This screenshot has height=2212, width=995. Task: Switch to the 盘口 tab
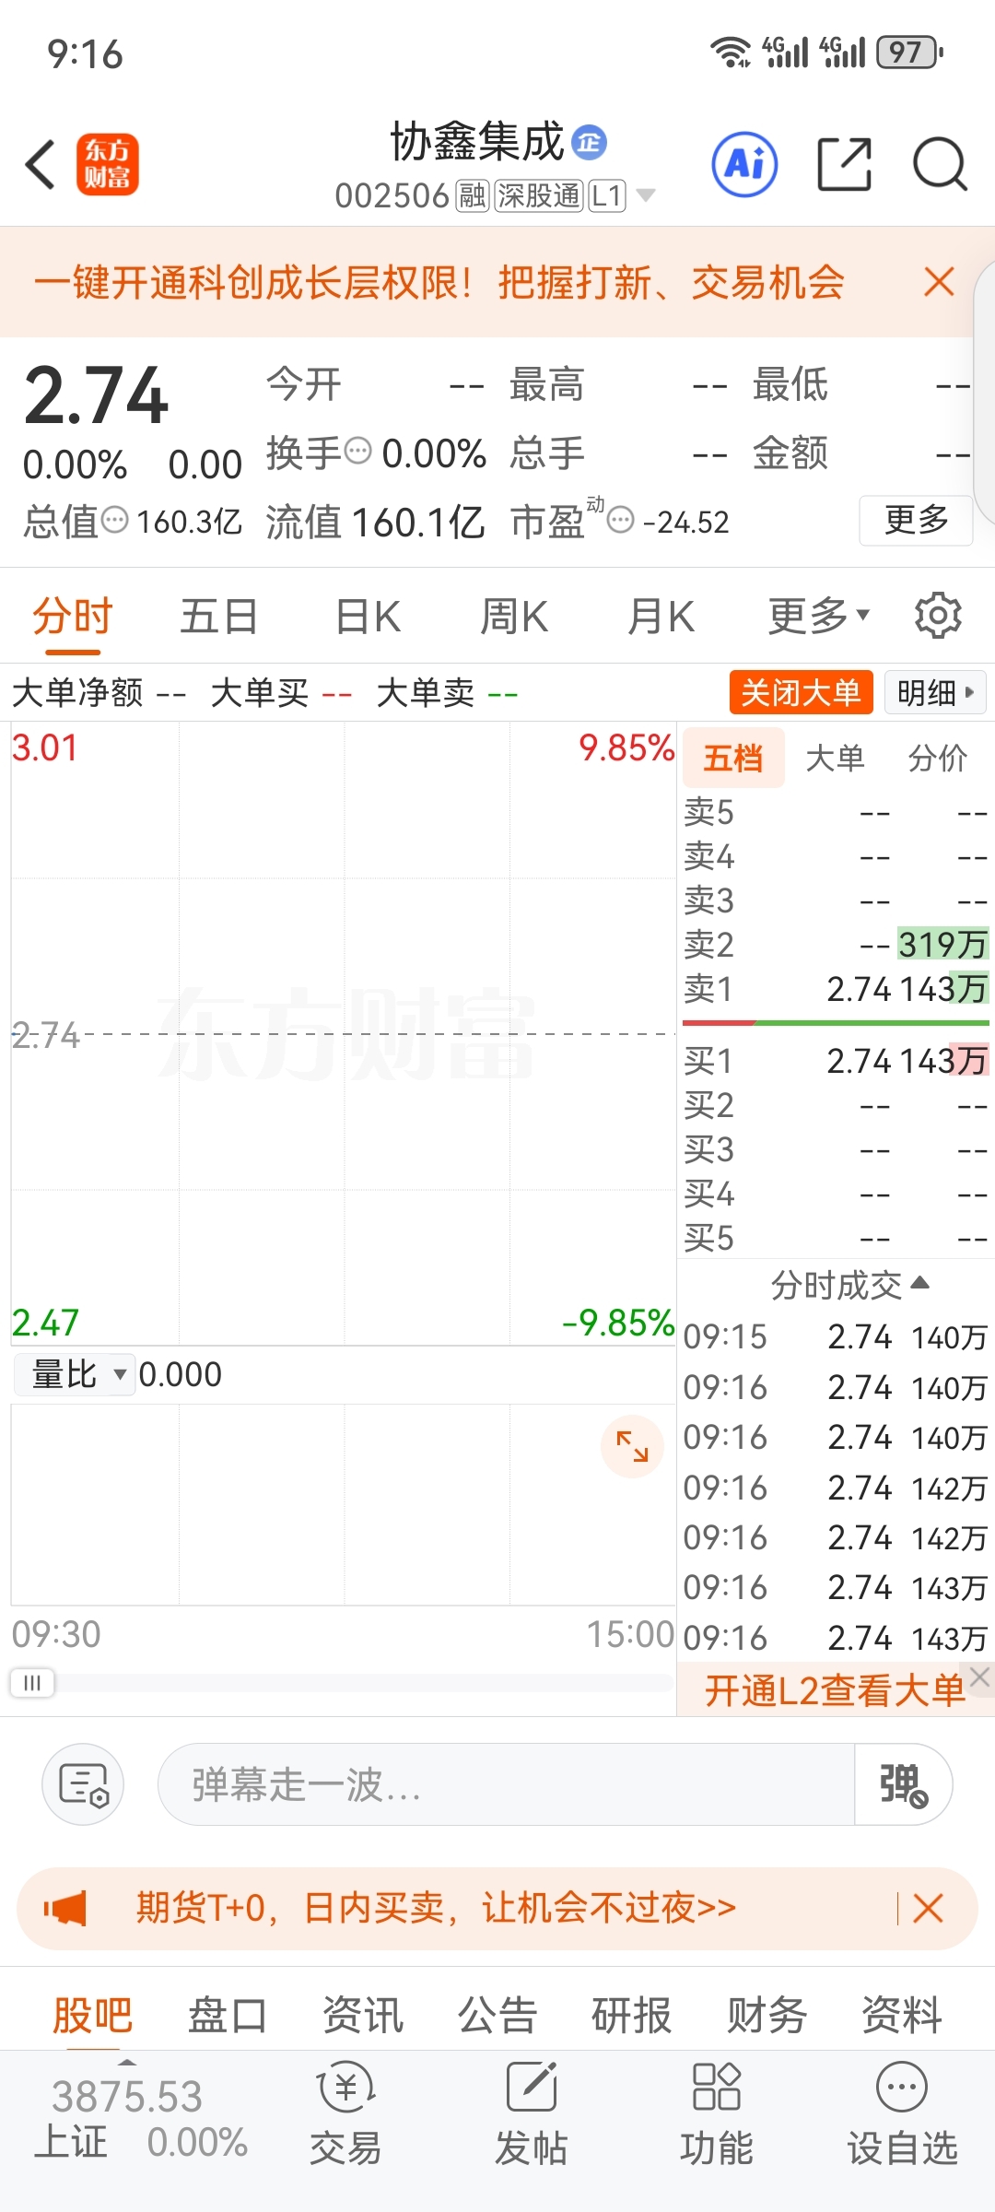point(228,2015)
